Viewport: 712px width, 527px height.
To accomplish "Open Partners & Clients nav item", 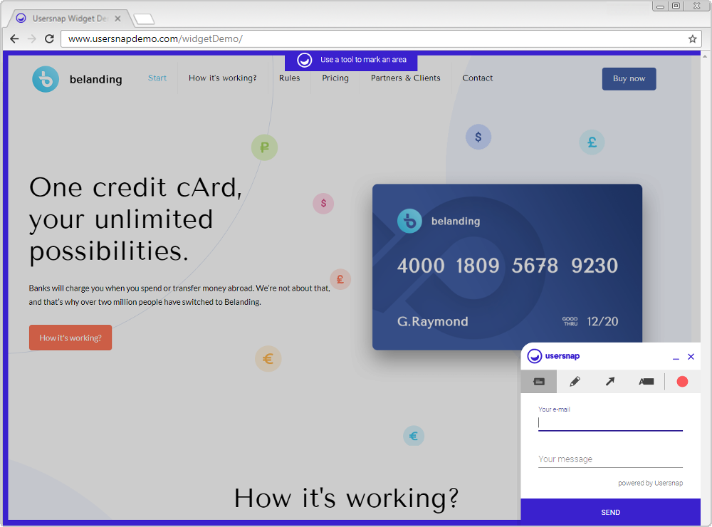I will point(406,78).
